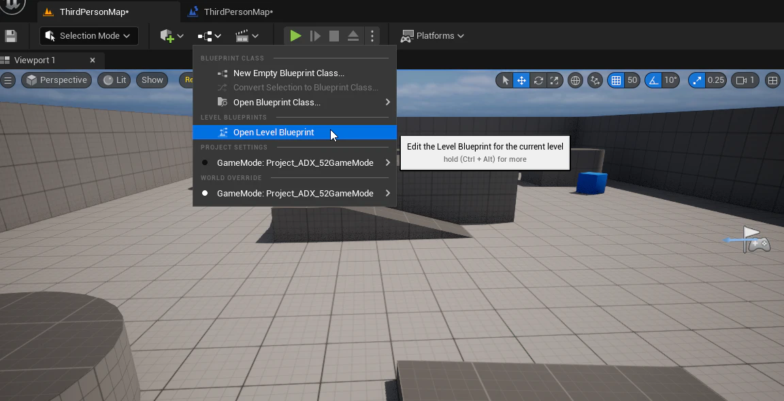Open the viewport layout grid icon
The height and width of the screenshot is (401, 784).
pyautogui.click(x=772, y=80)
